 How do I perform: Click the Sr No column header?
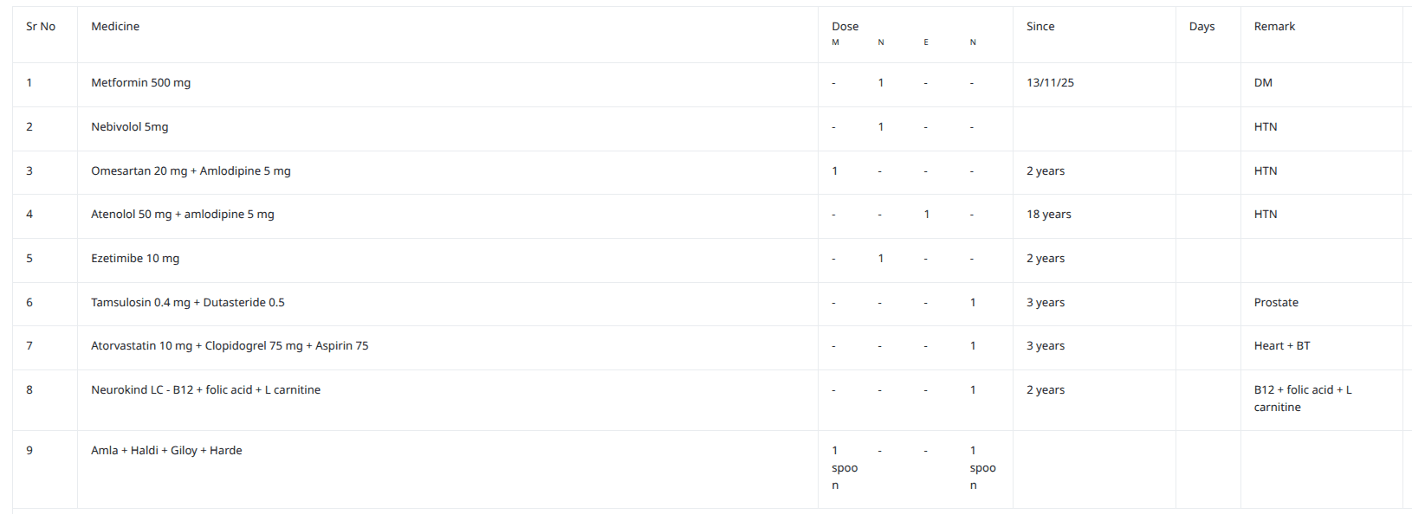coord(41,27)
